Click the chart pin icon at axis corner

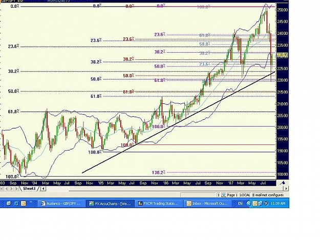(283, 183)
